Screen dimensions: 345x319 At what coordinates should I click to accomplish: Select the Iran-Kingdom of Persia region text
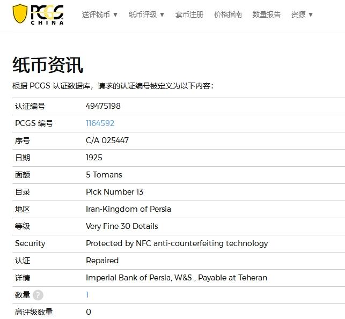click(128, 209)
